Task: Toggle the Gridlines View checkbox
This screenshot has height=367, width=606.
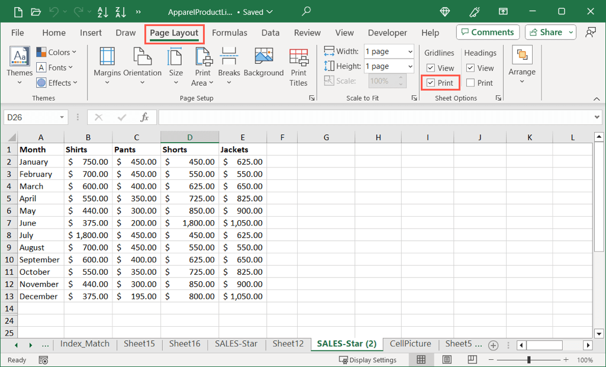Action: click(x=431, y=68)
